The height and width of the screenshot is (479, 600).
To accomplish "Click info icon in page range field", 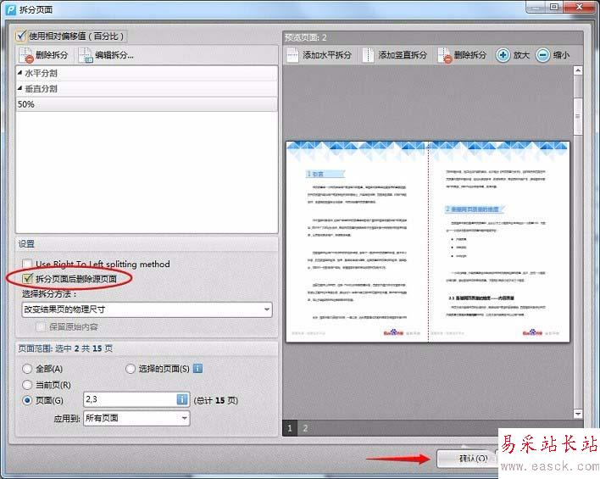I will coord(182,399).
